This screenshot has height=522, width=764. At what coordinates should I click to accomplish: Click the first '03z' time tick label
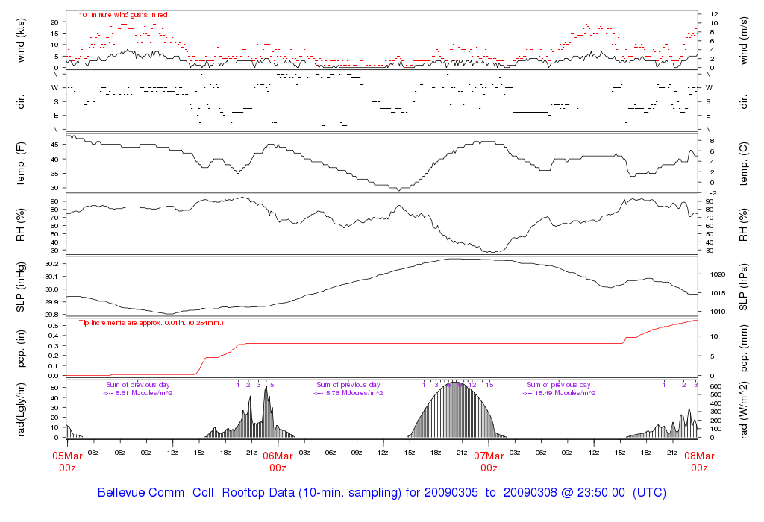pos(93,453)
